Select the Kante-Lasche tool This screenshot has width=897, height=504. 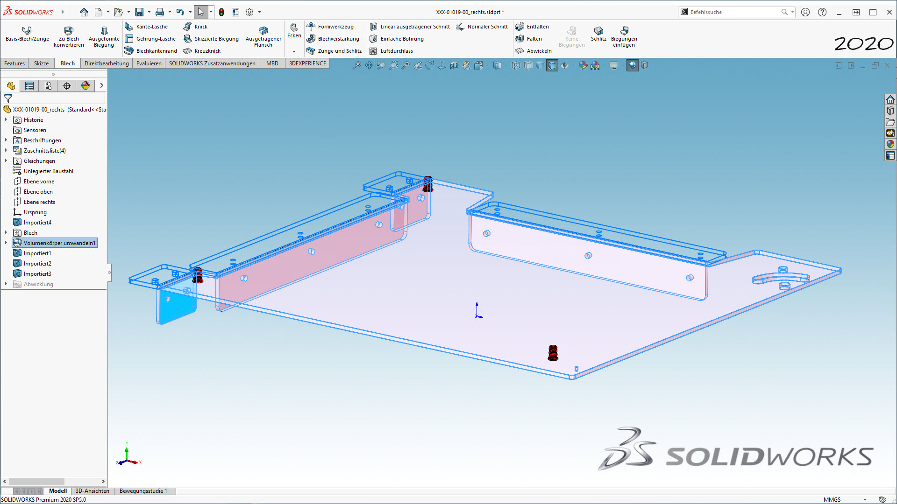[x=146, y=27]
